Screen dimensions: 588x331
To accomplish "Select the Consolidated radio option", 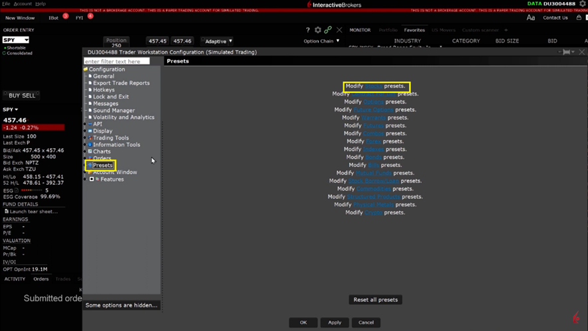I will pyautogui.click(x=5, y=53).
